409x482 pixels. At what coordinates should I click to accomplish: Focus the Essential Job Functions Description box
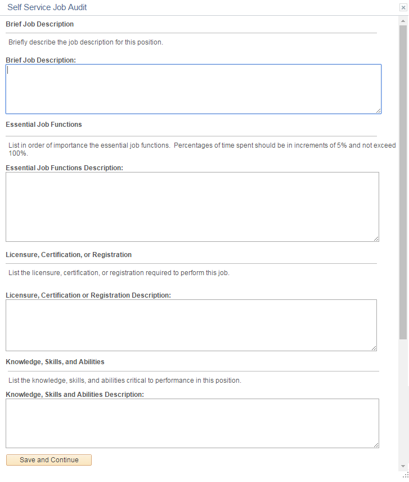(192, 206)
